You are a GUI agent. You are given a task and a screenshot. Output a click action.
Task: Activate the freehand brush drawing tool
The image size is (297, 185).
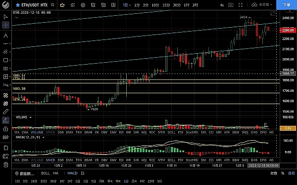coord(5,120)
